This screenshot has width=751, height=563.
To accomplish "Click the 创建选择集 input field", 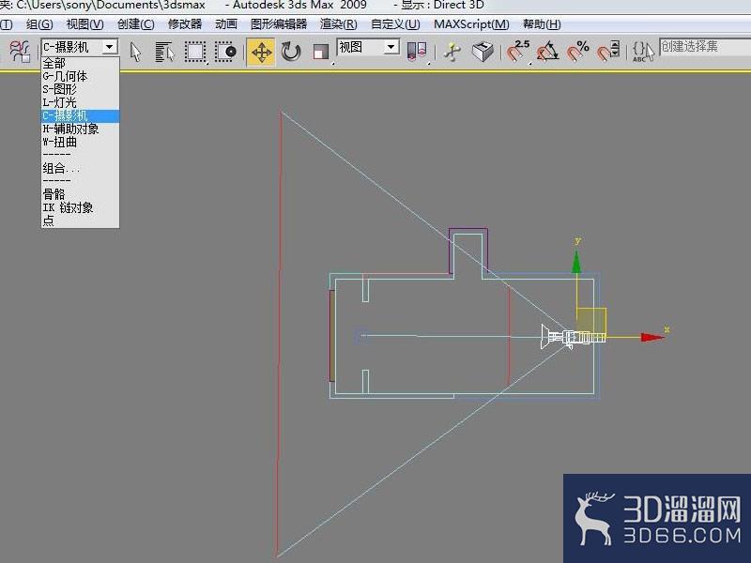I will click(705, 47).
